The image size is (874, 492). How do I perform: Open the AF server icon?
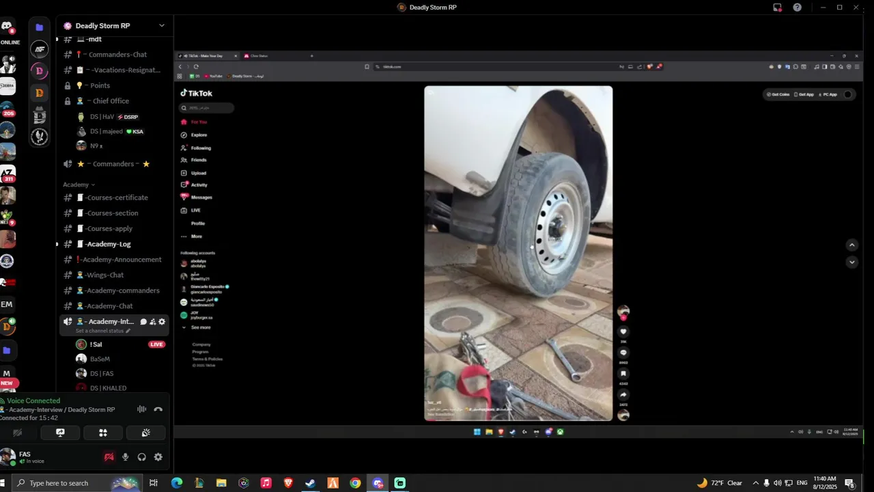40,49
